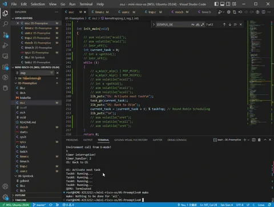
Task: Open the Run and Debug view
Action: [x=5, y=46]
